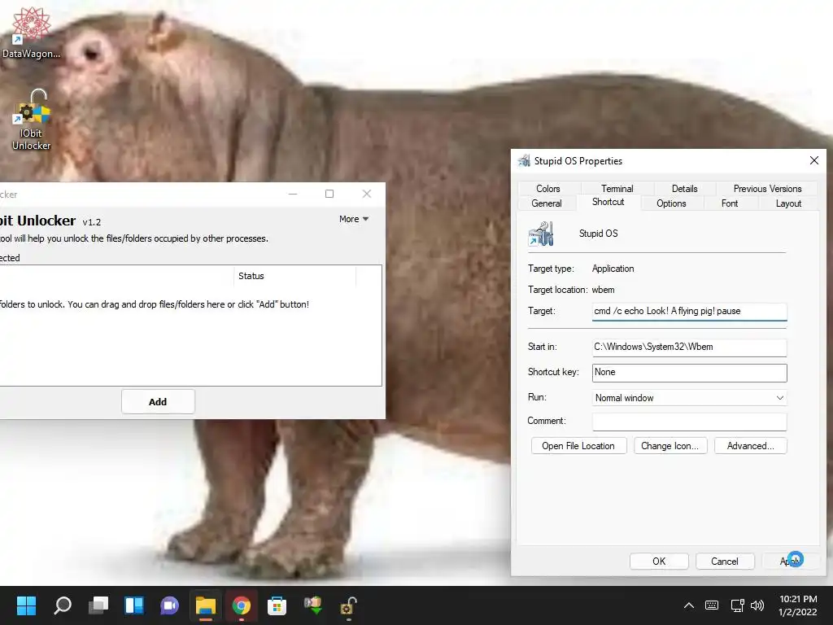The image size is (833, 625).
Task: Cancel the properties dialog
Action: click(x=725, y=562)
